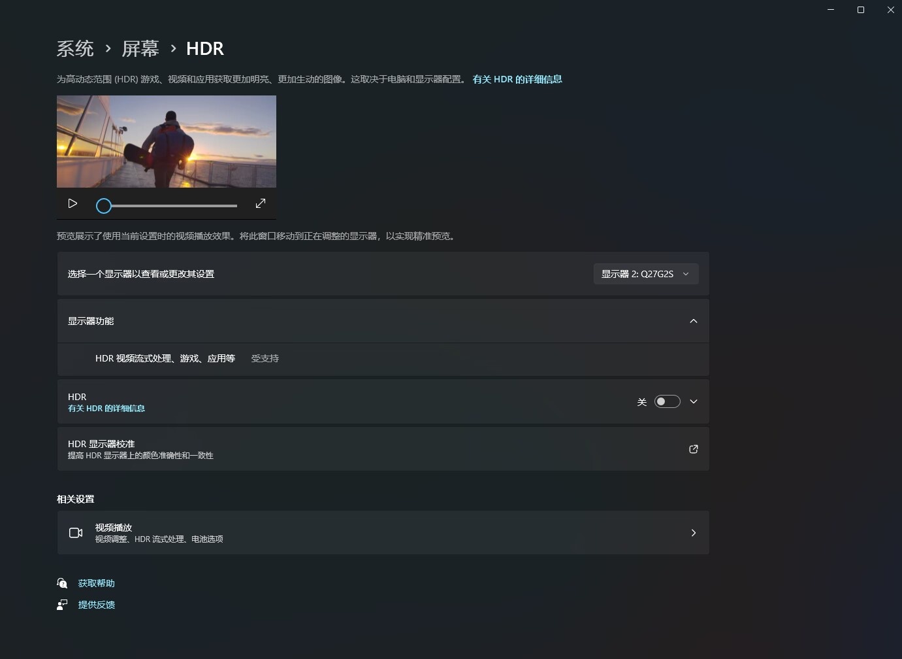Viewport: 902px width, 659px height.
Task: Expand the HDR options chevron
Action: [x=694, y=401]
